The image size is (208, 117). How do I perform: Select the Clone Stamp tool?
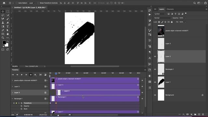(x=3, y=23)
